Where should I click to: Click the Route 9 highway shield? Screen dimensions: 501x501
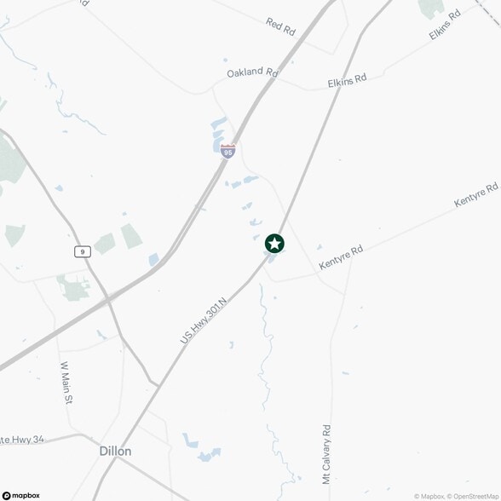[x=83, y=252]
